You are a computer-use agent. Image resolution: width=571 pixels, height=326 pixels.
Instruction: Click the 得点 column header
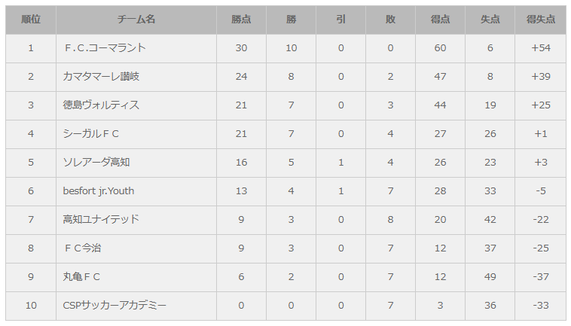(x=440, y=20)
